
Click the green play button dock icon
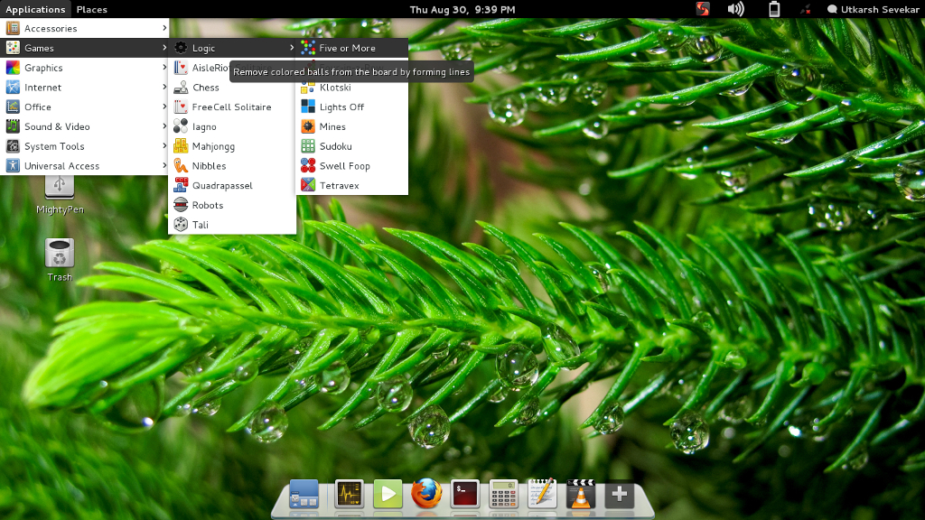coord(388,494)
